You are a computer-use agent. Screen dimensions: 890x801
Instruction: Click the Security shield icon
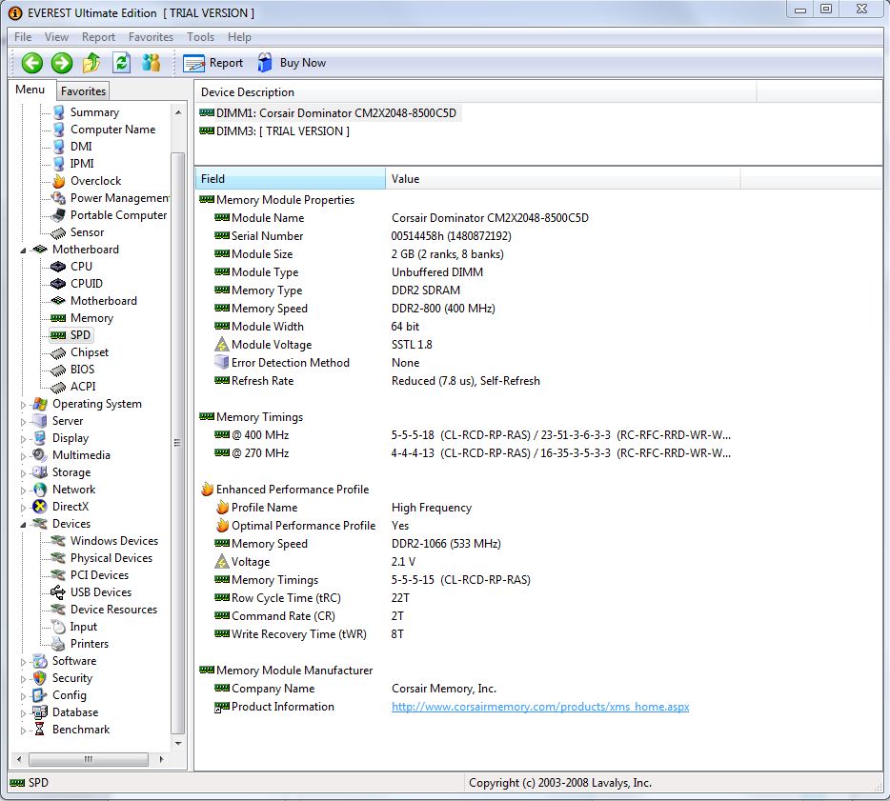coord(40,678)
